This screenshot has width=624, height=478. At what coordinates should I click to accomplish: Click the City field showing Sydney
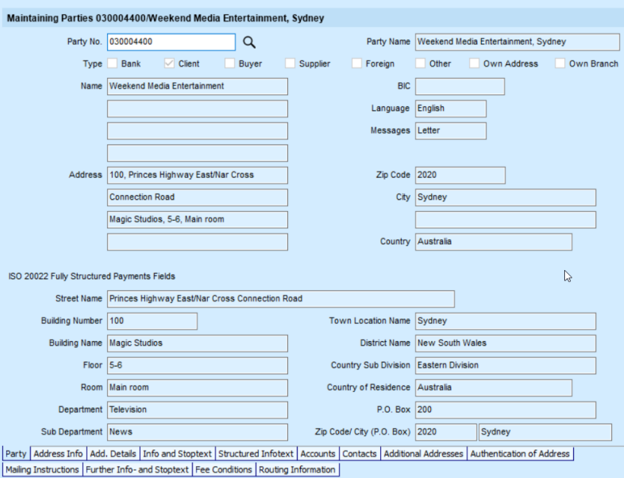[505, 197]
